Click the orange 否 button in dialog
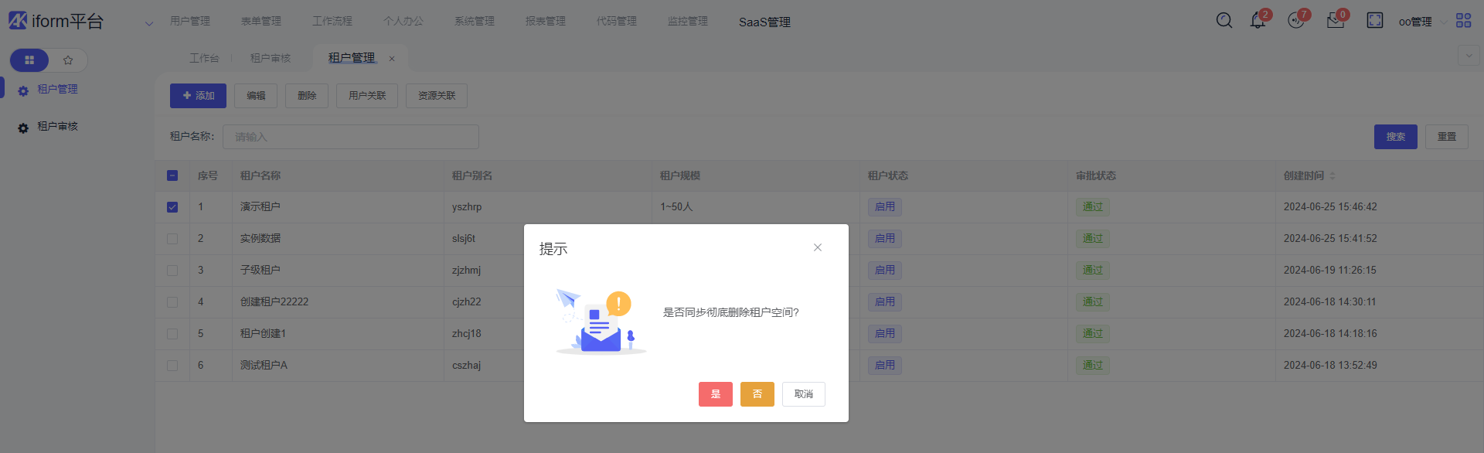The width and height of the screenshot is (1484, 453). click(x=757, y=394)
